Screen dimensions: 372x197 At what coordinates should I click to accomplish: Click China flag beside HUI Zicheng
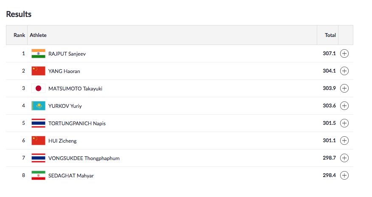click(38, 141)
